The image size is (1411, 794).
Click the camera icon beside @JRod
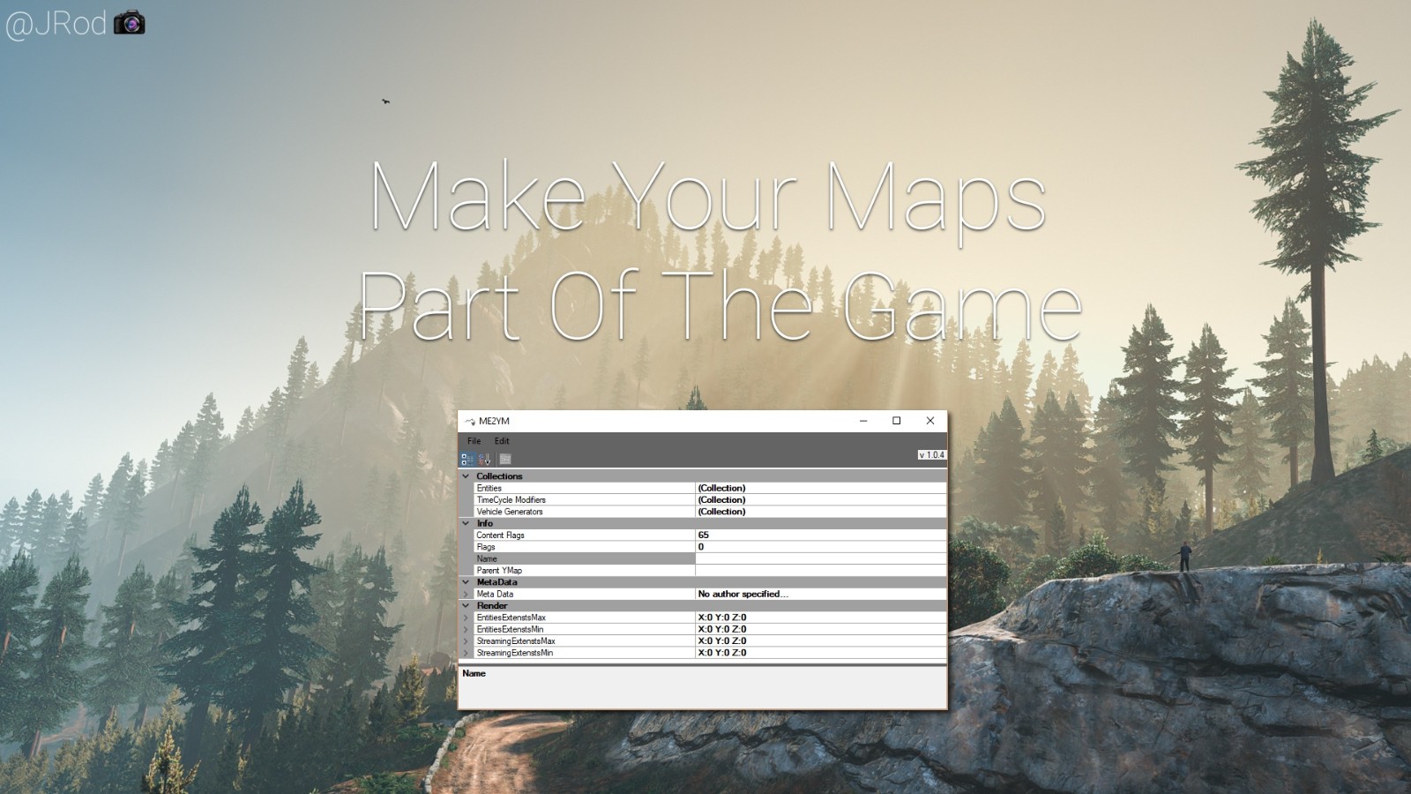click(130, 22)
